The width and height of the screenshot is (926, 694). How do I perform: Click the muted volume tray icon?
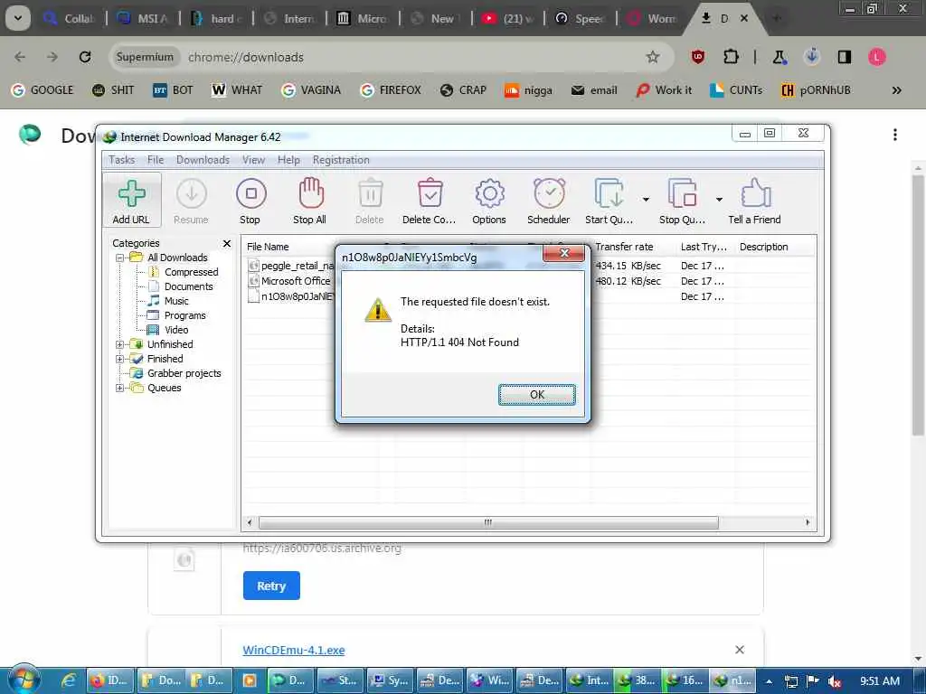tap(835, 681)
